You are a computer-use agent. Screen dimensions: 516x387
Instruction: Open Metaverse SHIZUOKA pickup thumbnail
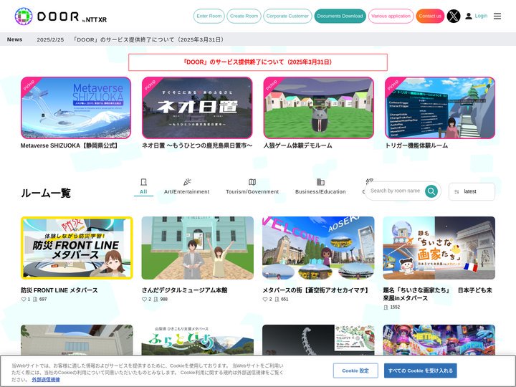[76, 108]
